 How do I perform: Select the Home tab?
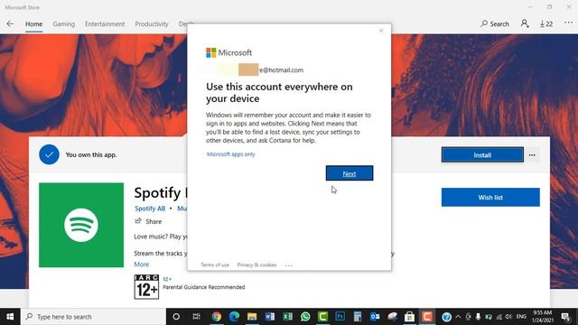pyautogui.click(x=34, y=24)
